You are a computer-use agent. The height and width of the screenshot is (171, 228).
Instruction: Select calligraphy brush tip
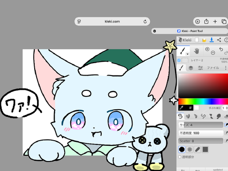tap(197, 149)
